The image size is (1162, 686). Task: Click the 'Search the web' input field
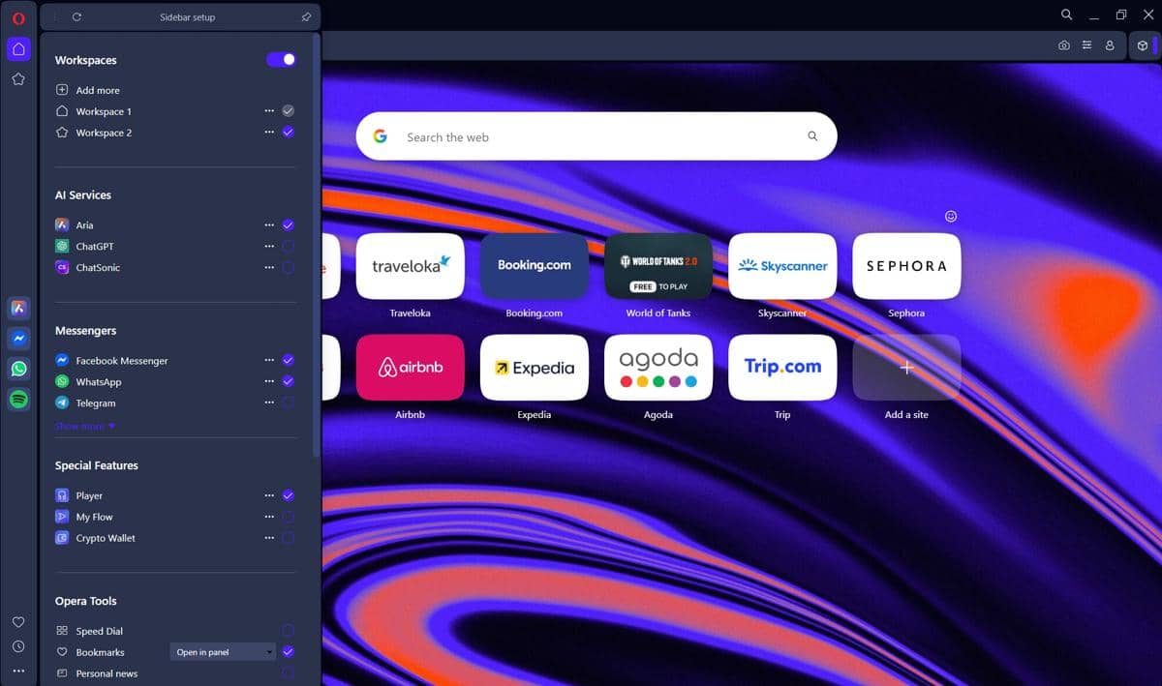point(596,135)
